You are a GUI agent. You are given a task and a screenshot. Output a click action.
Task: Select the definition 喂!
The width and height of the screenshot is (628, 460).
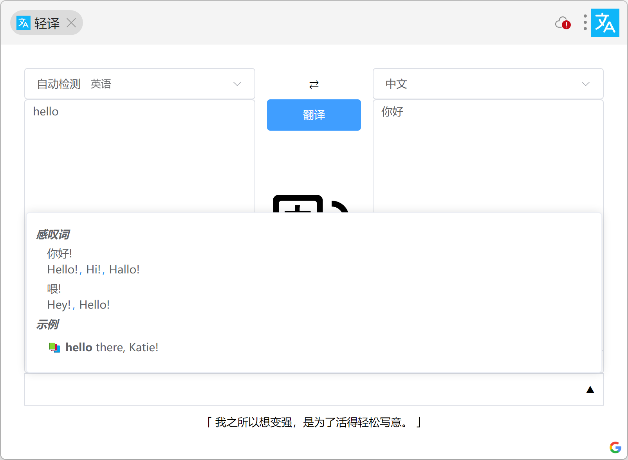point(54,289)
